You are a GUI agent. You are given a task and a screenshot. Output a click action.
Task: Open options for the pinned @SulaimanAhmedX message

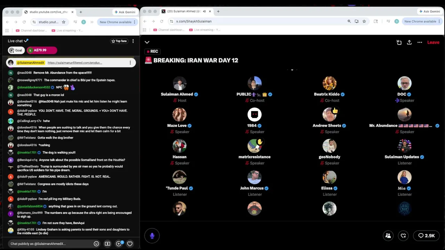[130, 63]
